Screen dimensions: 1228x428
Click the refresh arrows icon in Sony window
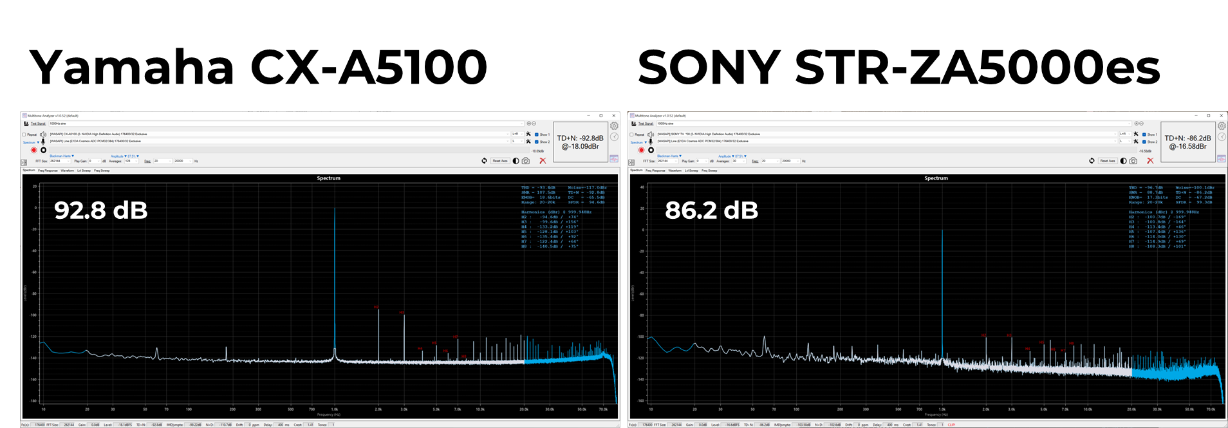[x=1092, y=161]
